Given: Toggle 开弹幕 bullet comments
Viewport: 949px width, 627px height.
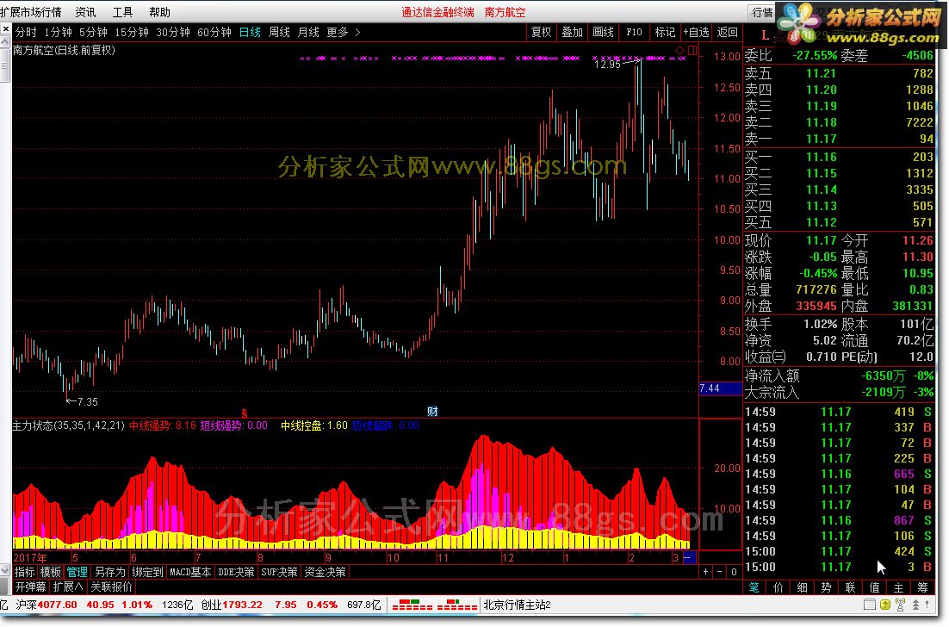Looking at the screenshot, I should coord(30,587).
